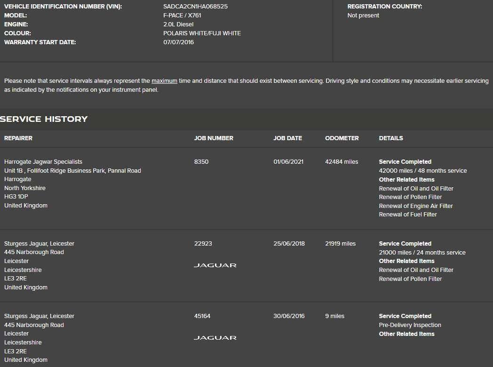Click the ODOMETER column header
Screen dimensions: 493x367
tap(342, 138)
